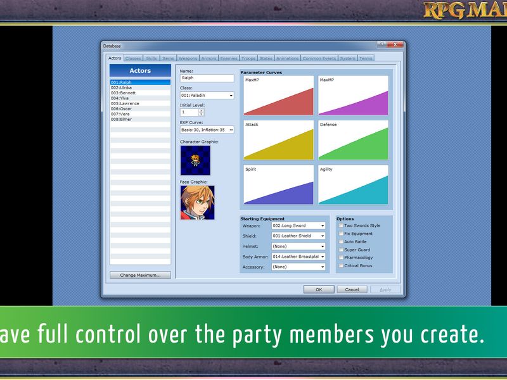Go to the Weapons tab

click(188, 58)
